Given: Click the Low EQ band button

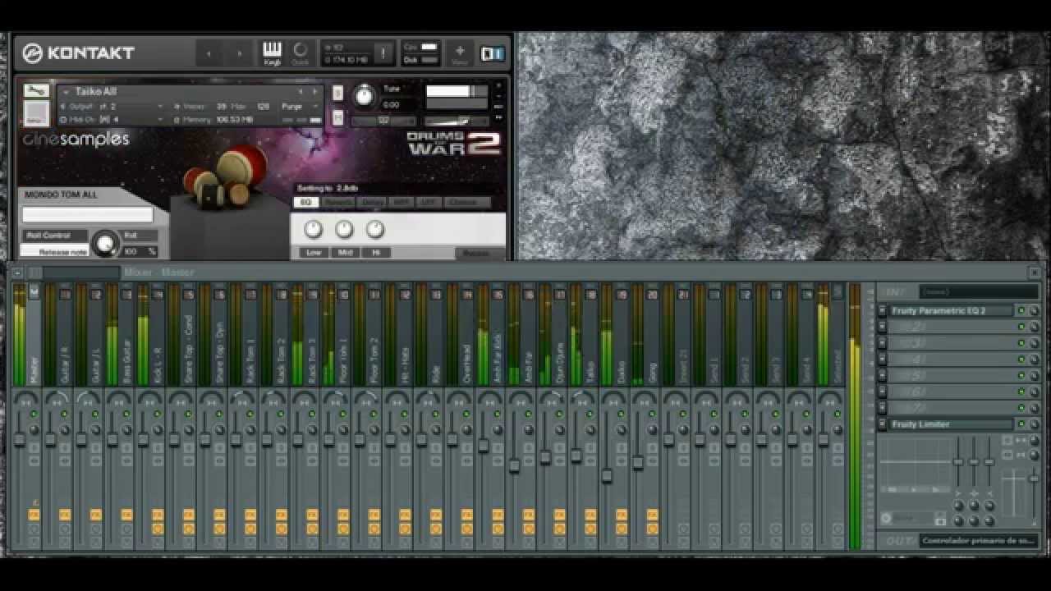Looking at the screenshot, I should [314, 252].
